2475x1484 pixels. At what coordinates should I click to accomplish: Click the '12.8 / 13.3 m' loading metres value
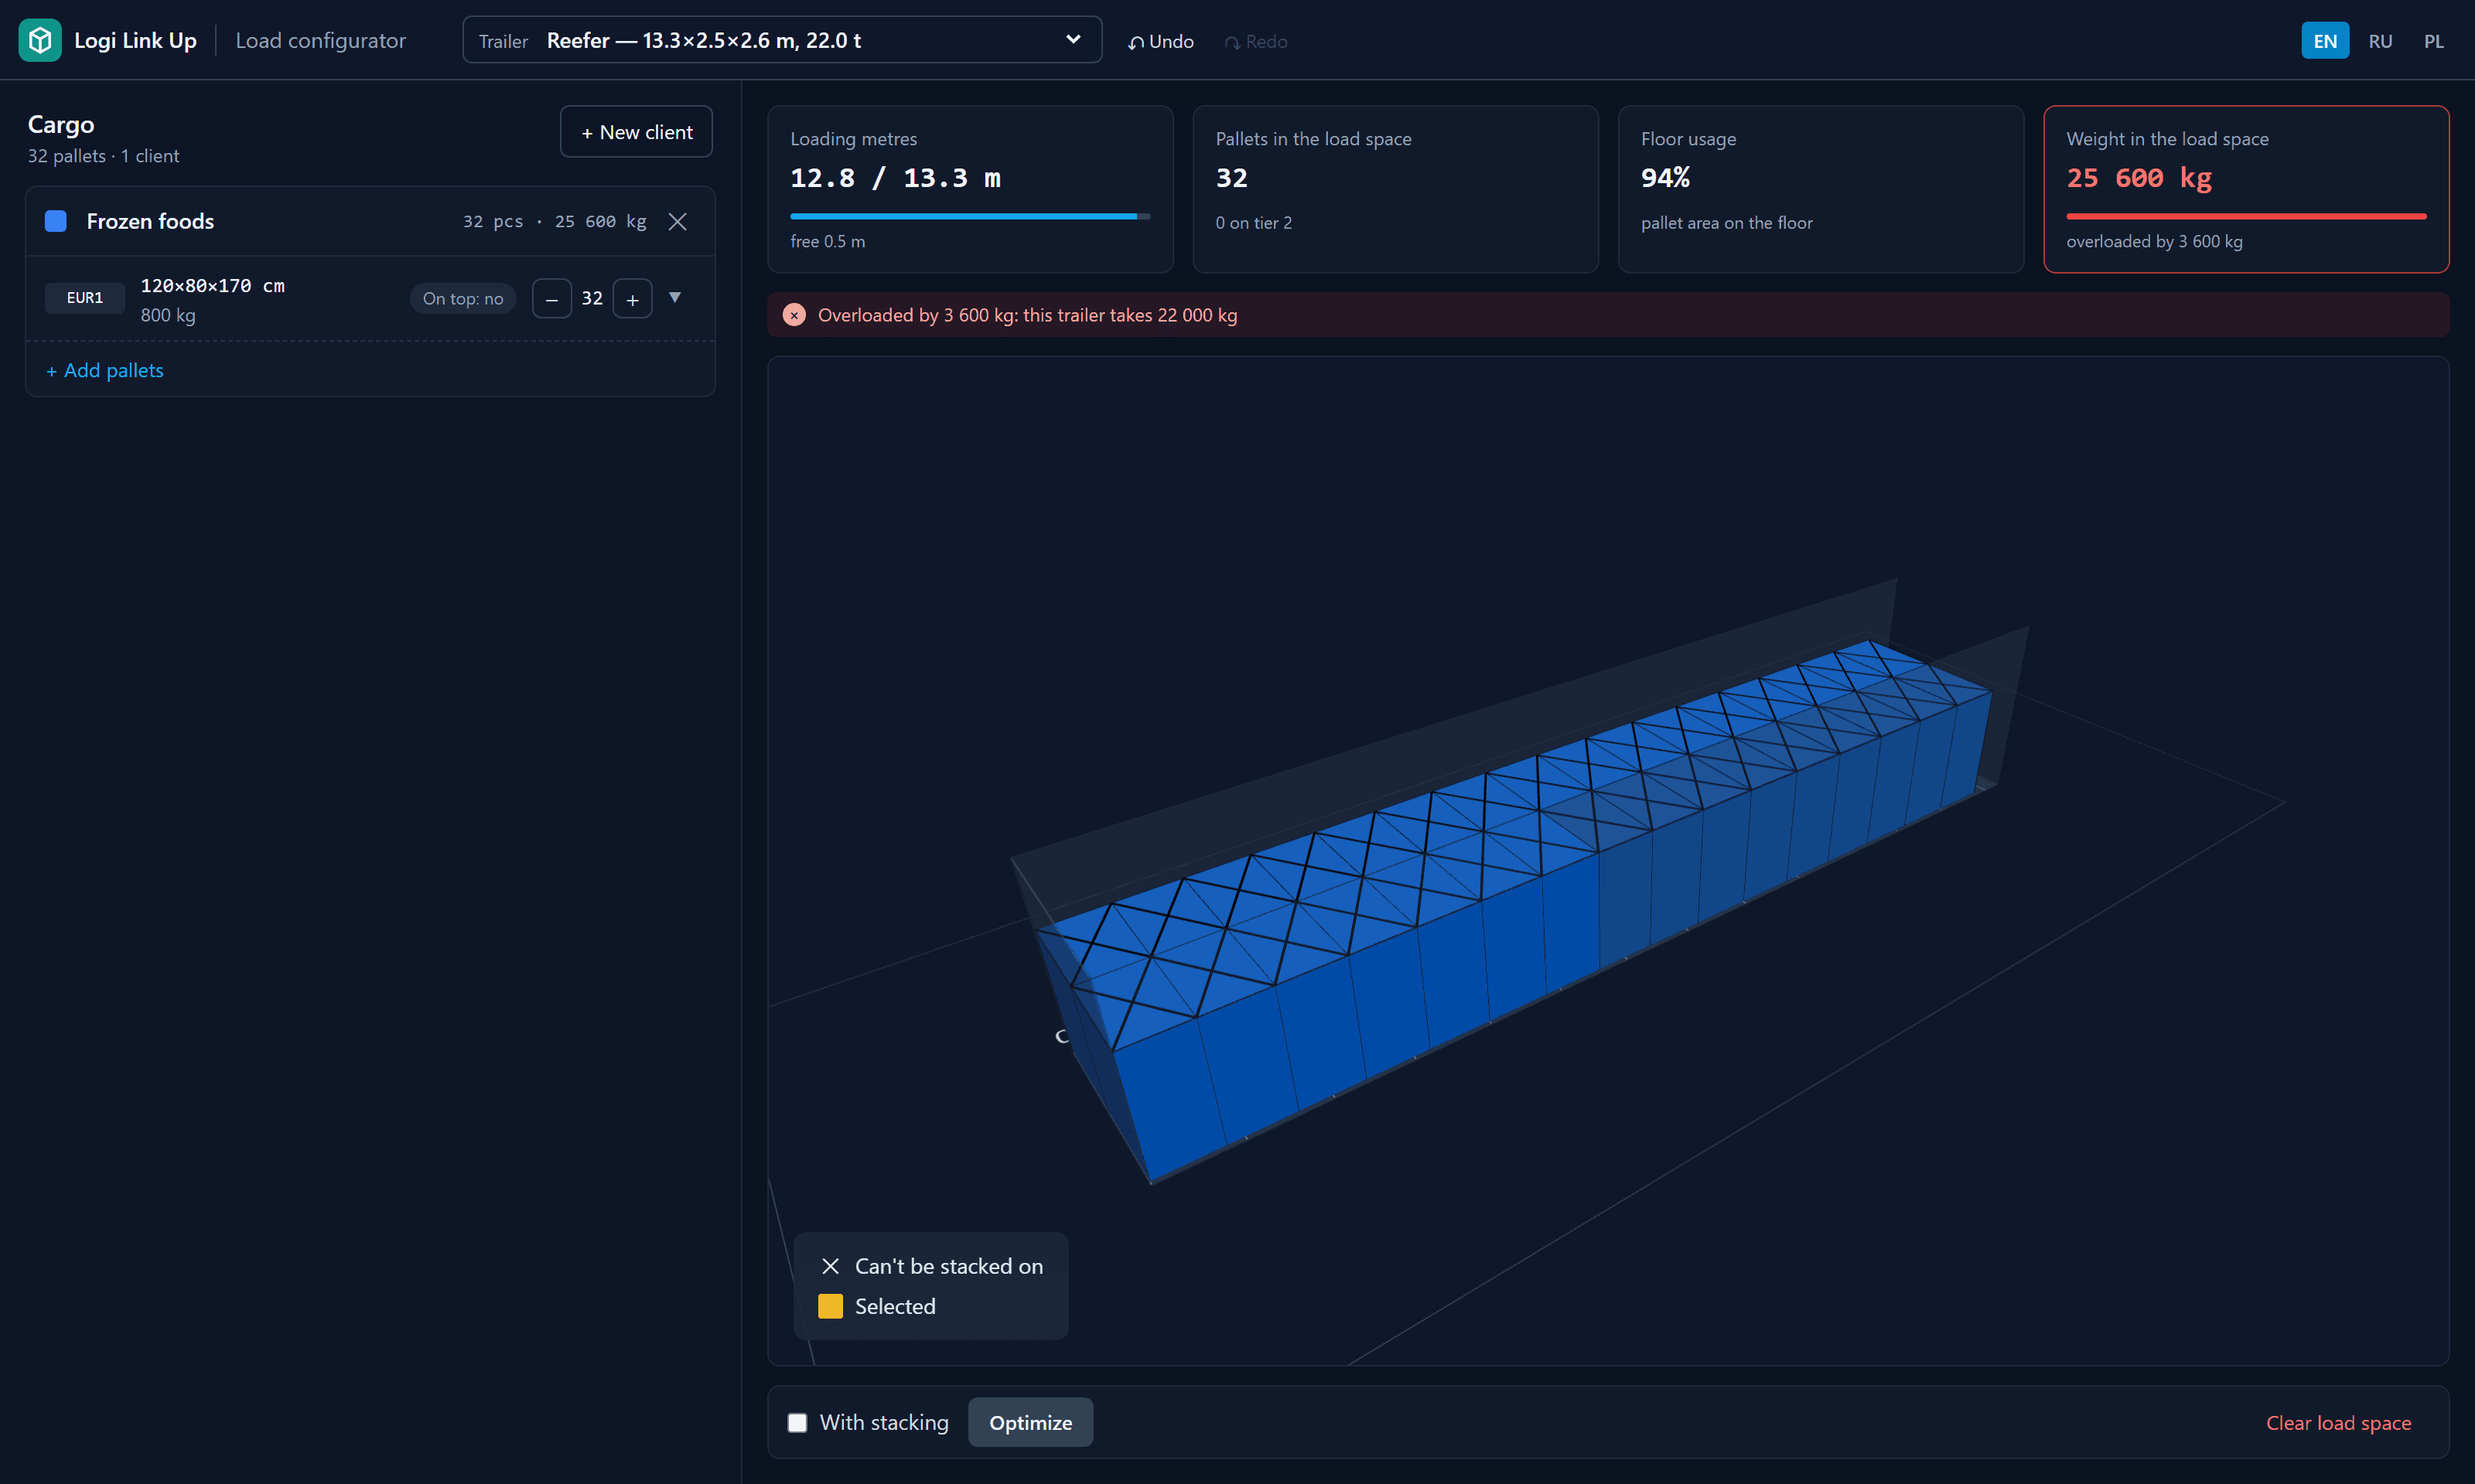click(896, 178)
